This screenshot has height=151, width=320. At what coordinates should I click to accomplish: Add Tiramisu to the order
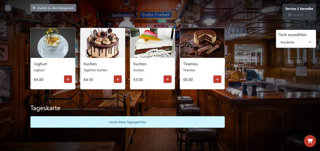(x=217, y=79)
